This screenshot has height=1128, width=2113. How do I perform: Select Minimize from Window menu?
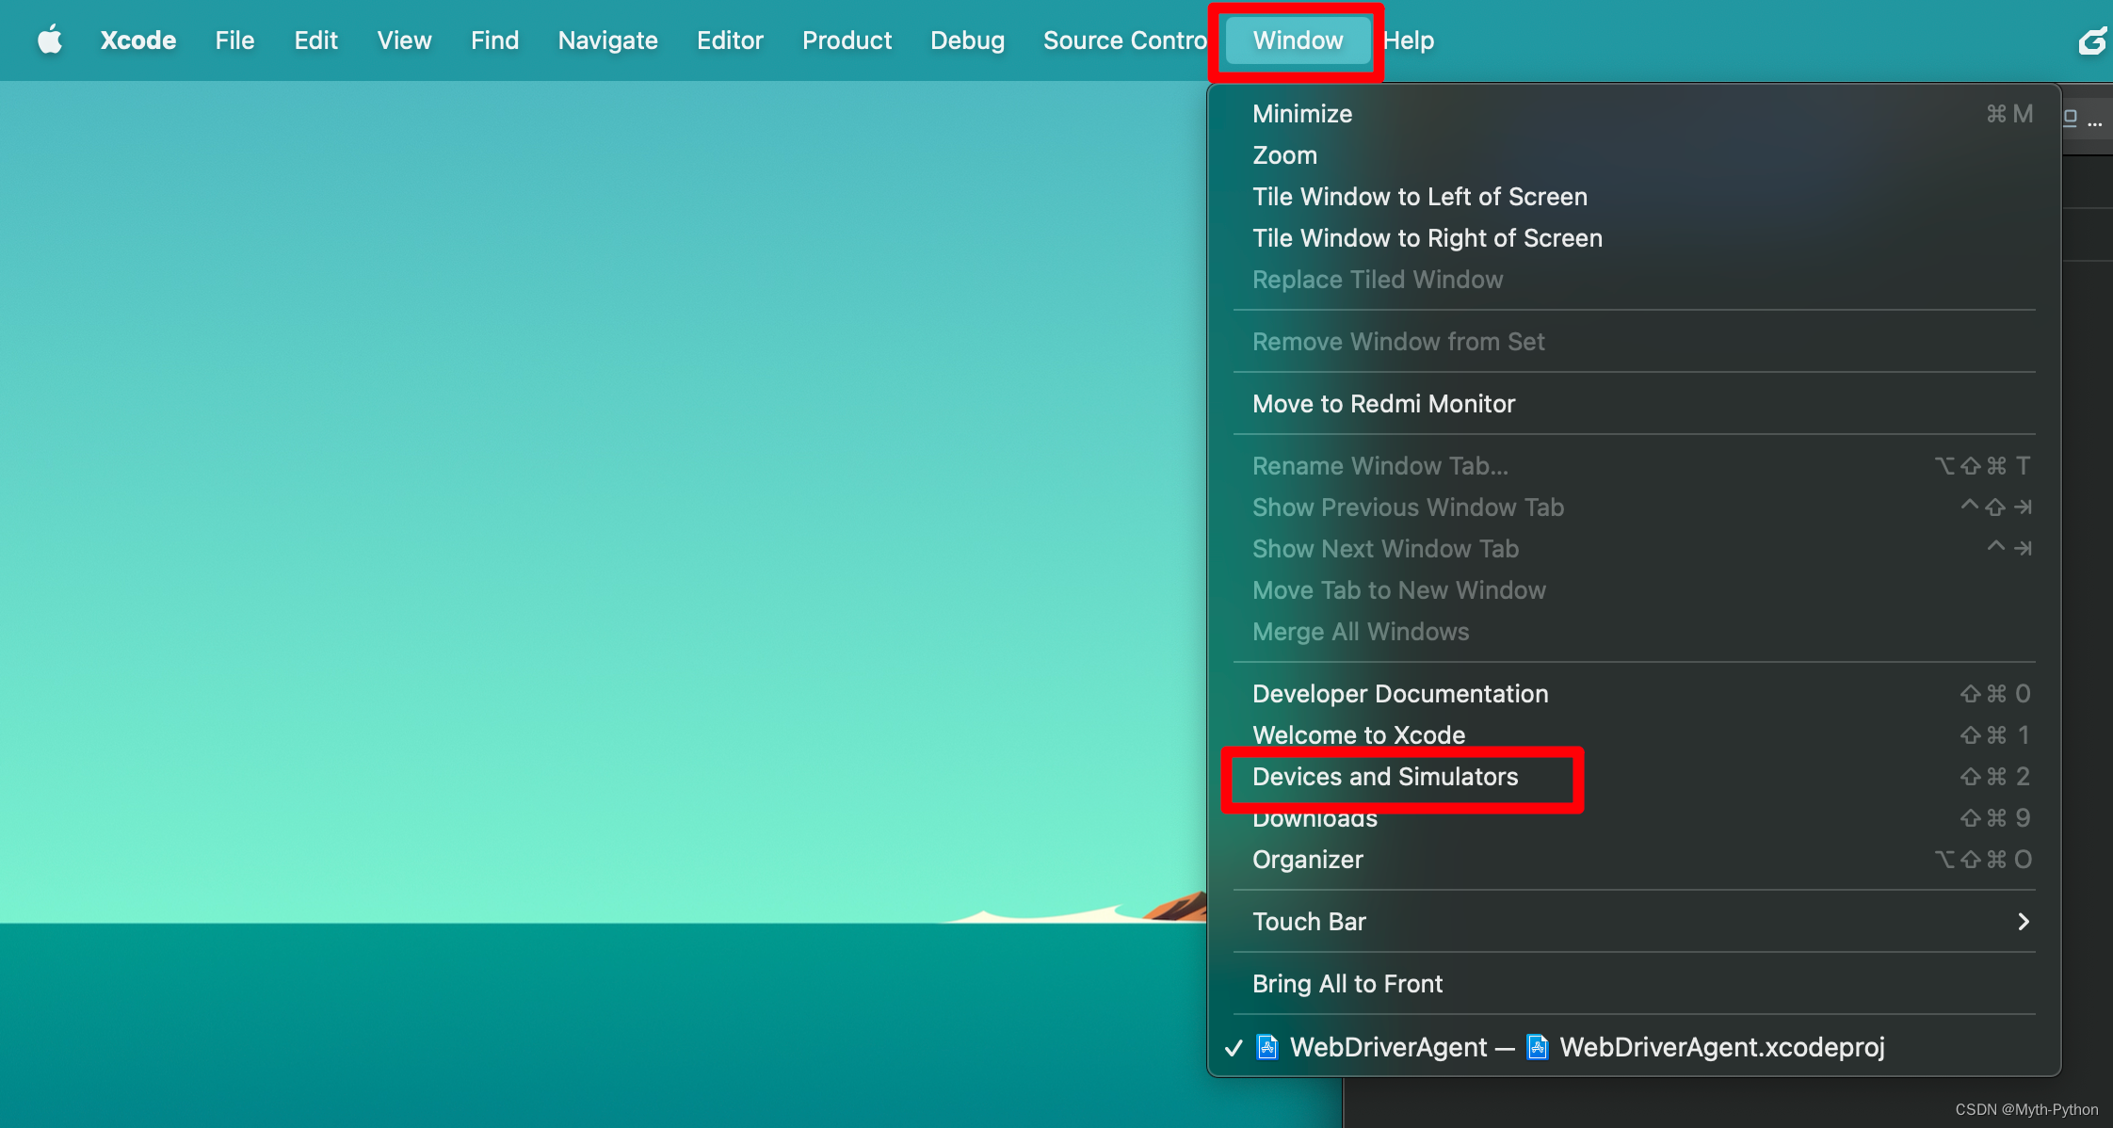(x=1302, y=114)
